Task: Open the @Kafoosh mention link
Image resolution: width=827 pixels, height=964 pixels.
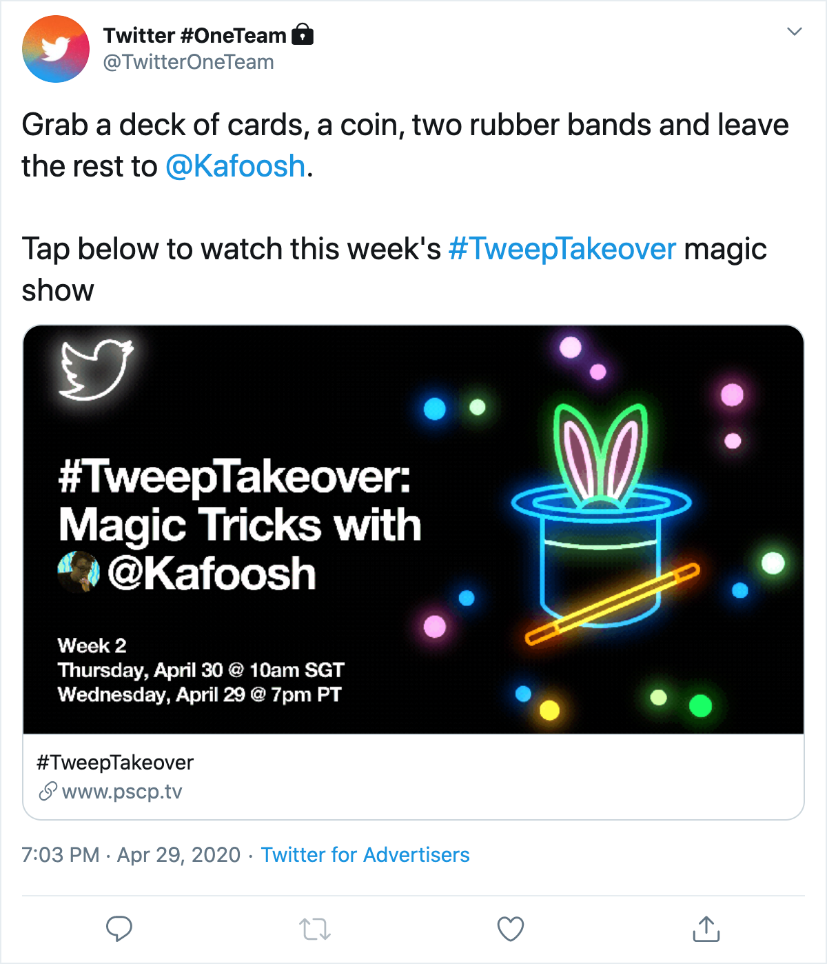Action: click(x=236, y=166)
